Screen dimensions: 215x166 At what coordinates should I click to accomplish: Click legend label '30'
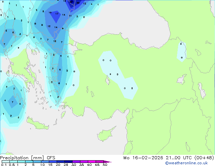coord(74,165)
